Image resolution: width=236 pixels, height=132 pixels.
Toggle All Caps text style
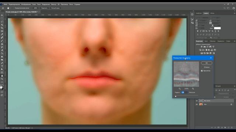[204, 31]
